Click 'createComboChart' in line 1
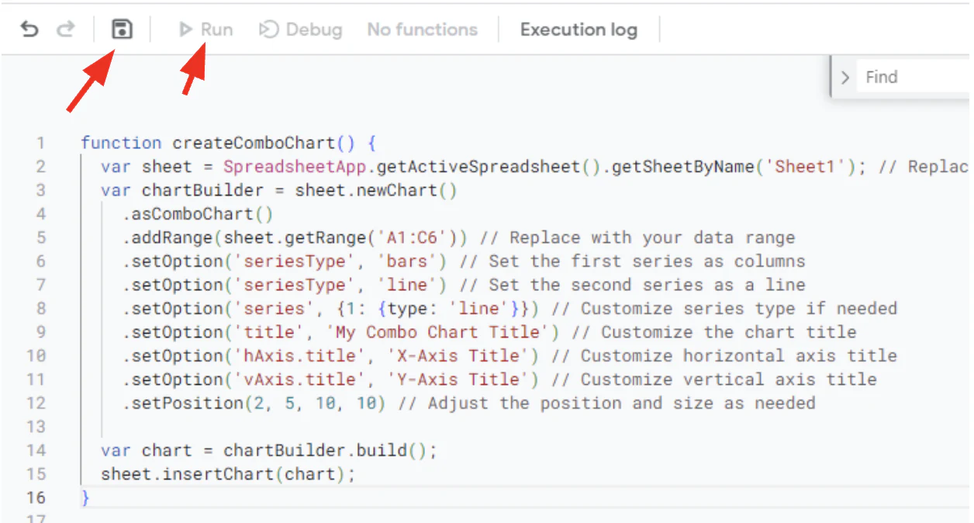974x523 pixels. pyautogui.click(x=254, y=143)
